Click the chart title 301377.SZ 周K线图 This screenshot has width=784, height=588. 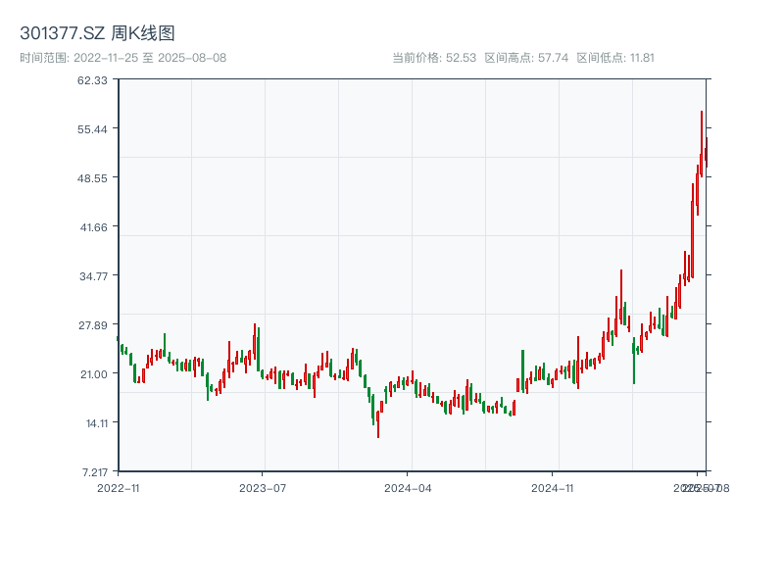pyautogui.click(x=97, y=33)
